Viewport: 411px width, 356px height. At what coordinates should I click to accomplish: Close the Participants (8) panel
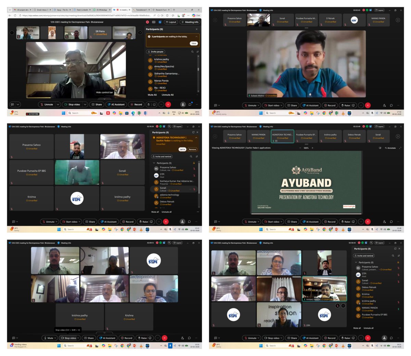[399, 249]
